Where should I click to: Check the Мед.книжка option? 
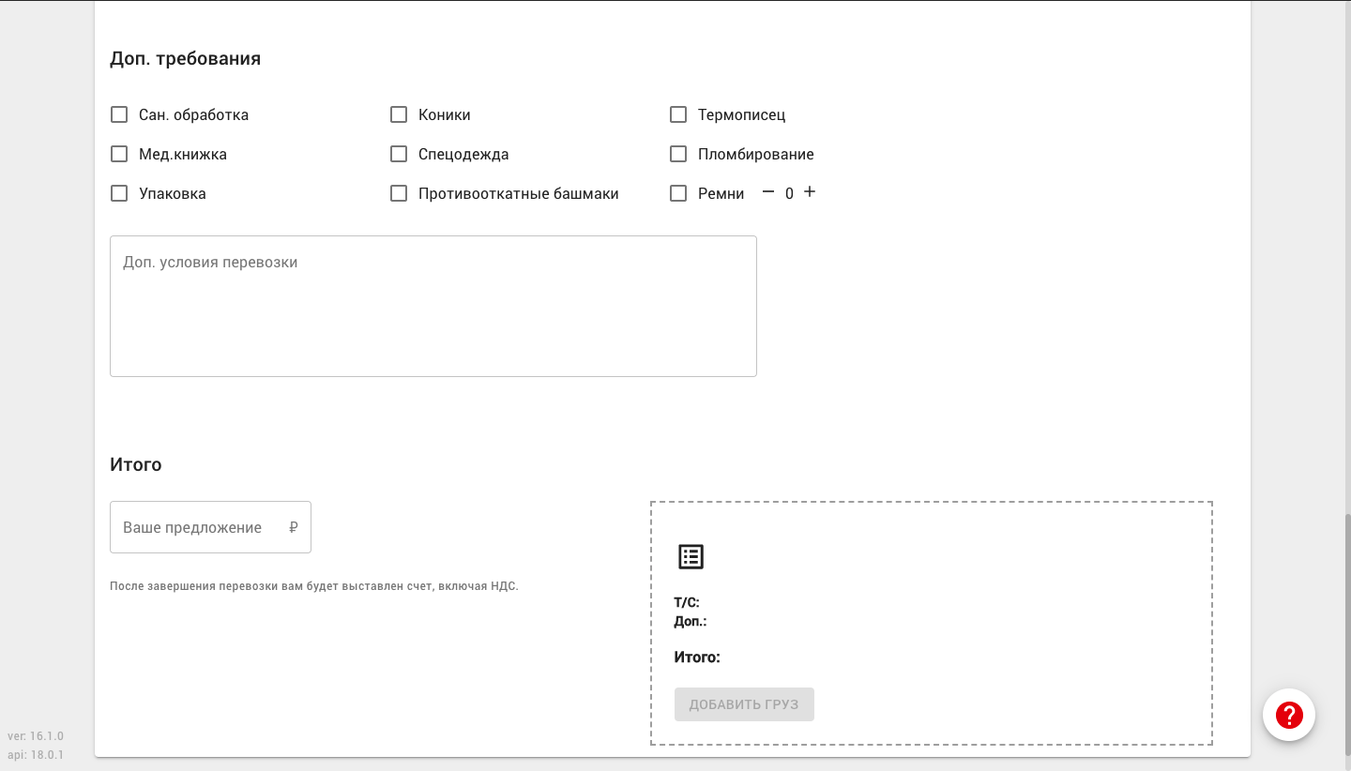click(x=119, y=154)
